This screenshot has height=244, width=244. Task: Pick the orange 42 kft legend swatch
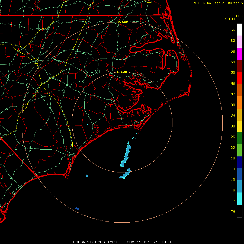239,102
